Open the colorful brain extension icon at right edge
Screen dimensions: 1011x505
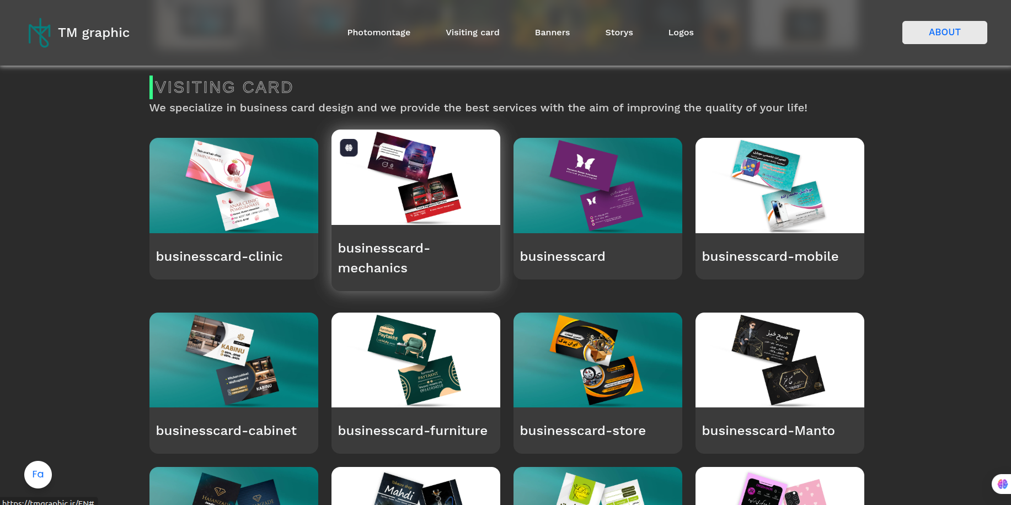pyautogui.click(x=1002, y=484)
